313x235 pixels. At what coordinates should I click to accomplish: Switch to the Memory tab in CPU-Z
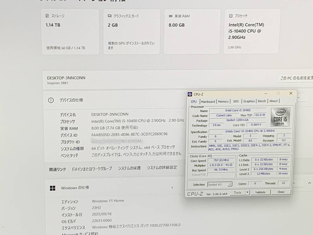click(x=223, y=102)
